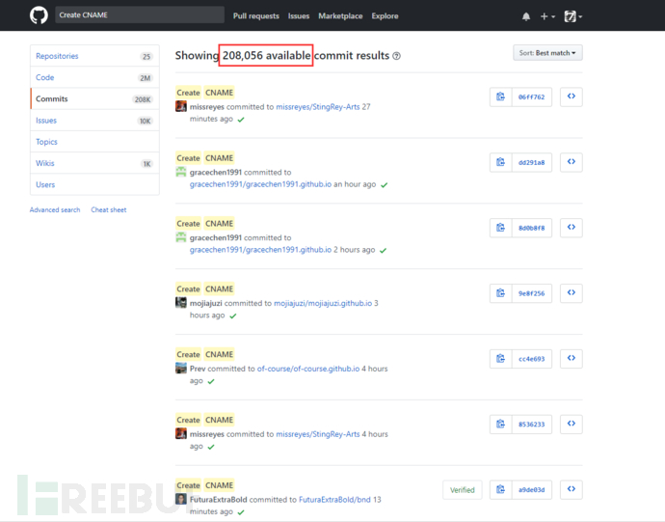Browse repository at commit a9de03d code icon
Image resolution: width=665 pixels, height=522 pixels.
click(572, 489)
